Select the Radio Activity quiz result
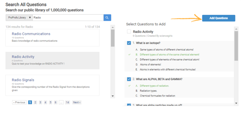 pyautogui.click(x=23, y=57)
